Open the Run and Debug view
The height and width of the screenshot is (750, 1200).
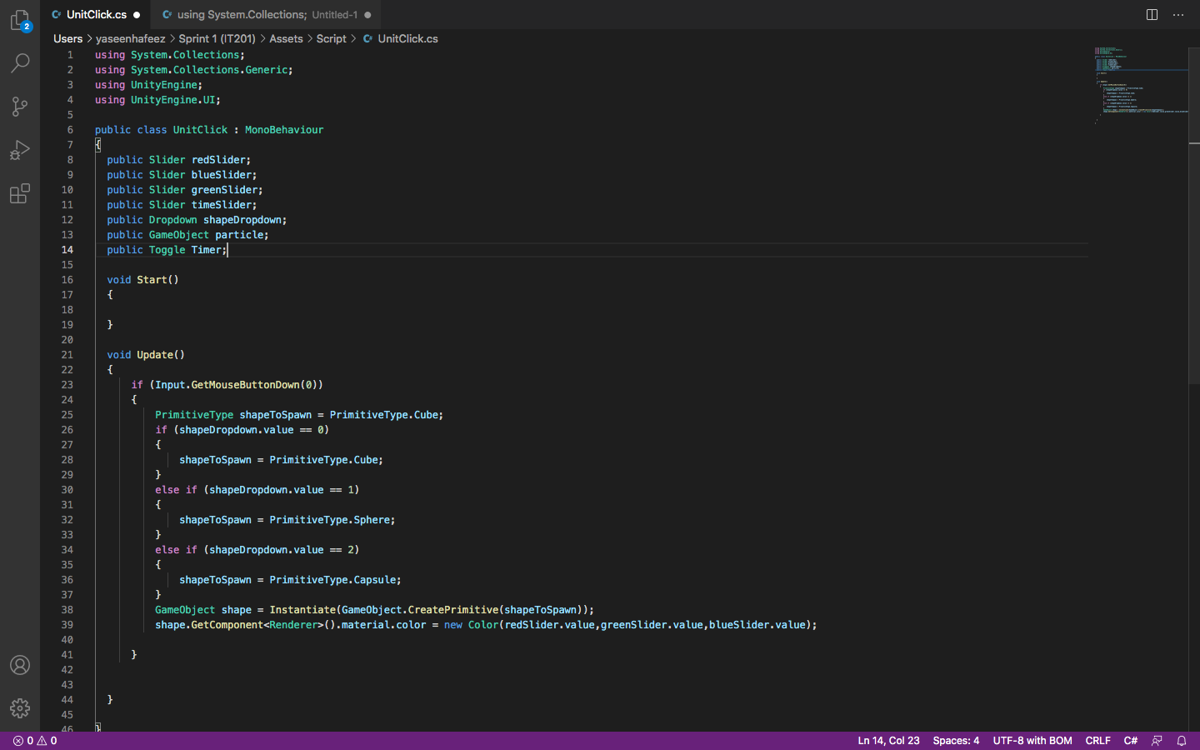coord(20,150)
